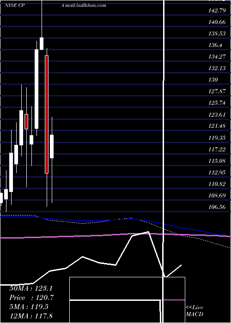
Task: Select the small red candlestick near 123.61
Action: 26,121
